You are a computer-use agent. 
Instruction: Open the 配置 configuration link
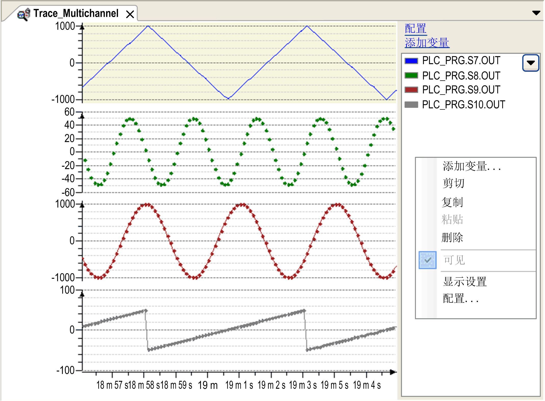415,29
